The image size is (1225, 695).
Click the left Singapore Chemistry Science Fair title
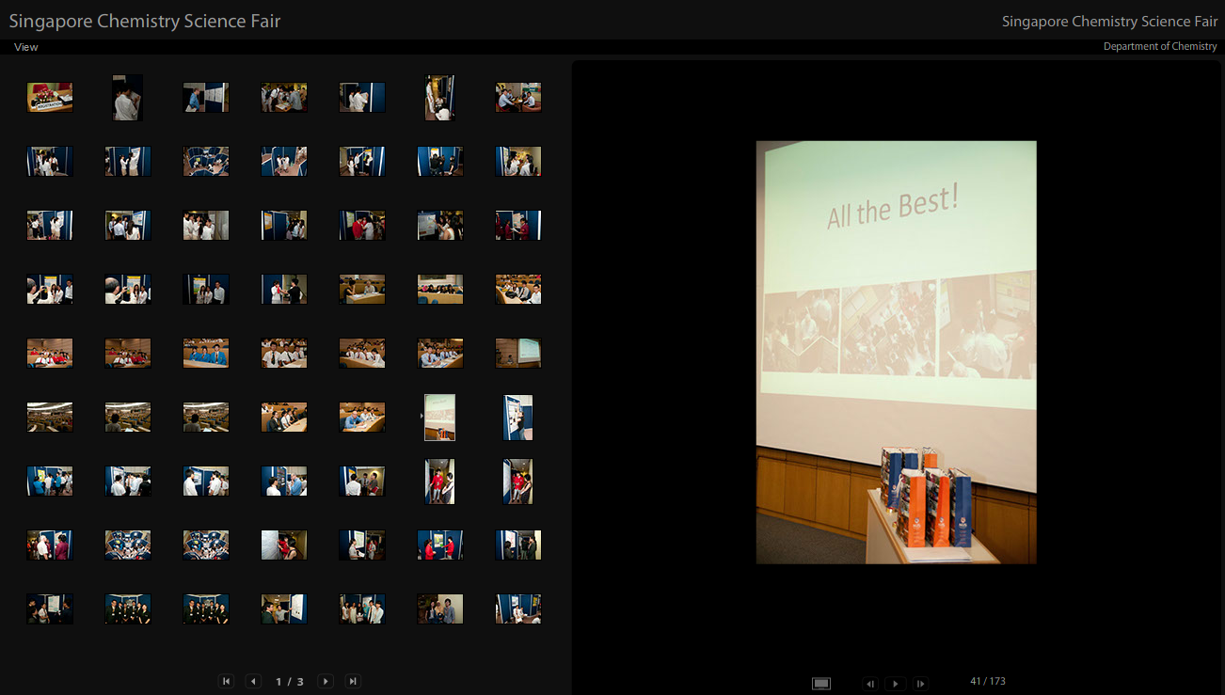[x=145, y=21]
